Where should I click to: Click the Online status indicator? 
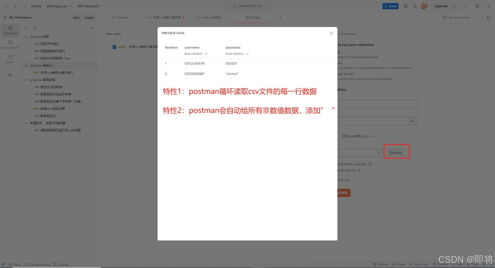(14, 264)
